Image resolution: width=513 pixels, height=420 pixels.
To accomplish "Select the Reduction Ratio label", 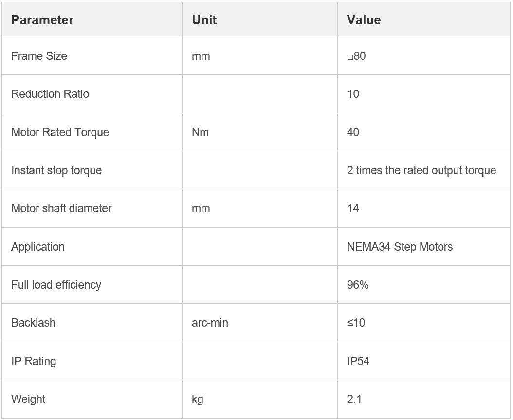I will pyautogui.click(x=50, y=94).
